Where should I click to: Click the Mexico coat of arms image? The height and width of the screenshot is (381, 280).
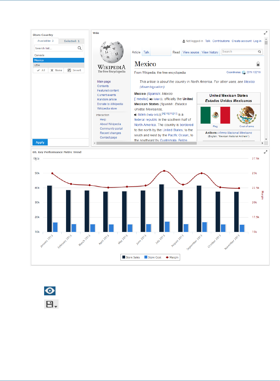tap(247, 115)
